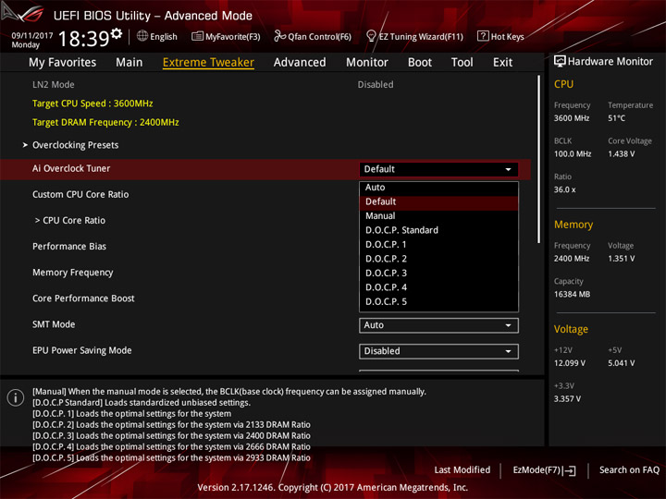666x499 pixels.
Task: Open Qfan Control(F6) fan icon
Action: [279, 36]
